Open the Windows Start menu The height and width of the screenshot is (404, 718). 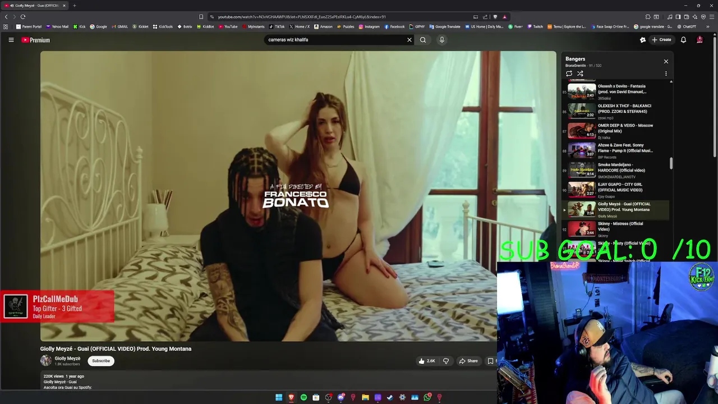[279, 397]
